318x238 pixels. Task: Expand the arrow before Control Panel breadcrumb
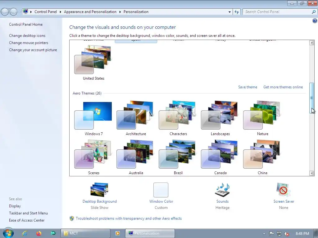[x=31, y=12]
